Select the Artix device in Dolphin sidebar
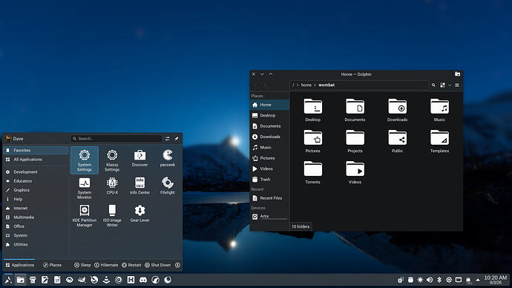The width and height of the screenshot is (512, 288). (269, 217)
